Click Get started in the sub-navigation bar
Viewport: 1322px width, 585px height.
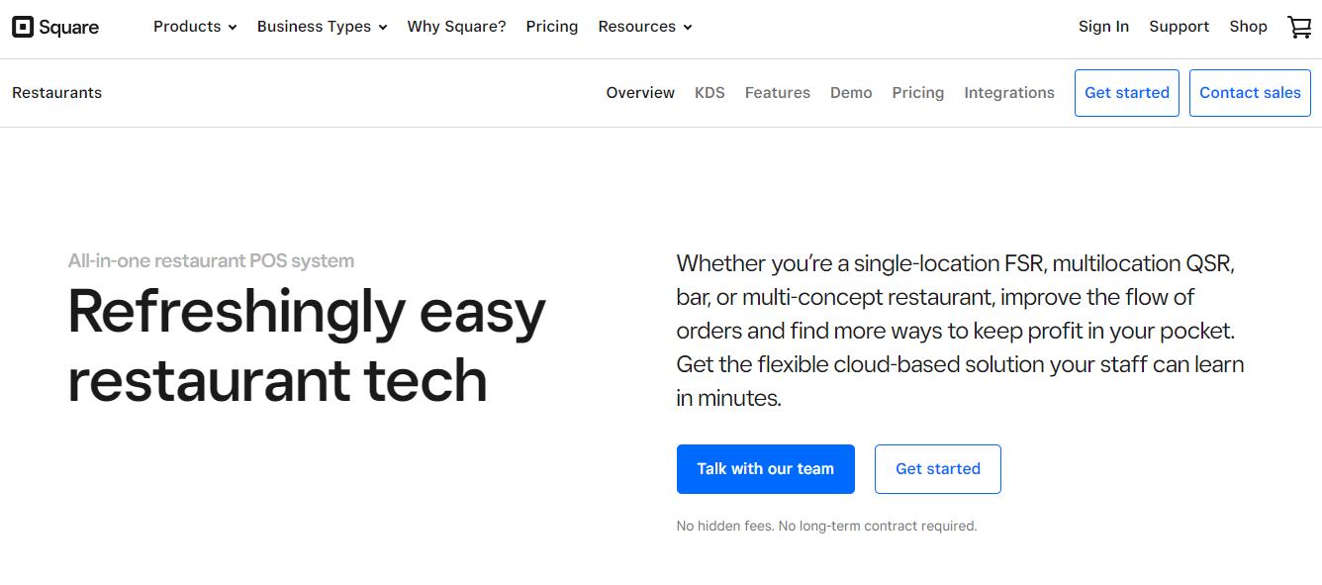point(1127,93)
